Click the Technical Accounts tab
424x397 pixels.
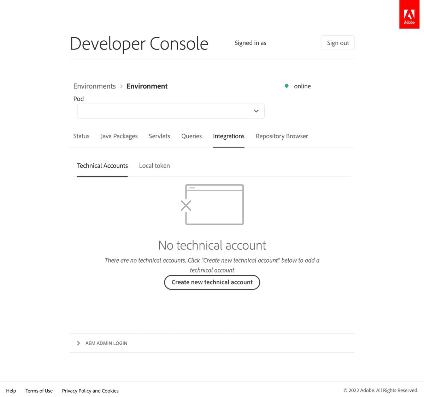point(102,165)
